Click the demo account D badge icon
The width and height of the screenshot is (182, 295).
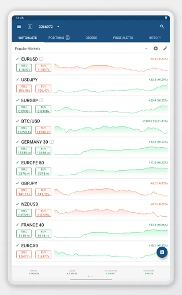pyautogui.click(x=30, y=27)
